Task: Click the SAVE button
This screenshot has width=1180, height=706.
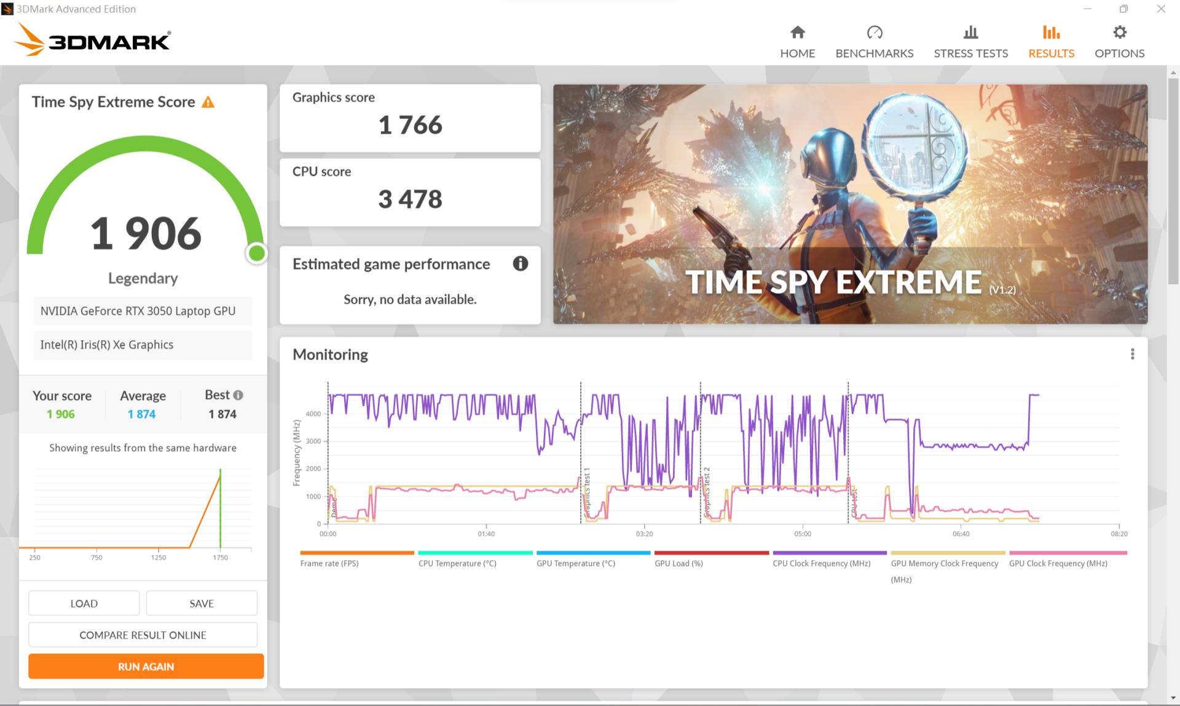Action: [x=202, y=603]
